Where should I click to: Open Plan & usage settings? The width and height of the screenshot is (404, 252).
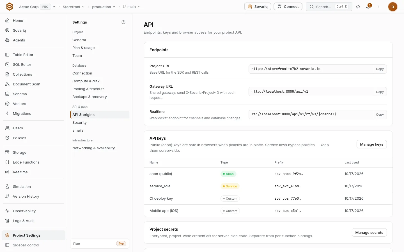(x=100, y=48)
